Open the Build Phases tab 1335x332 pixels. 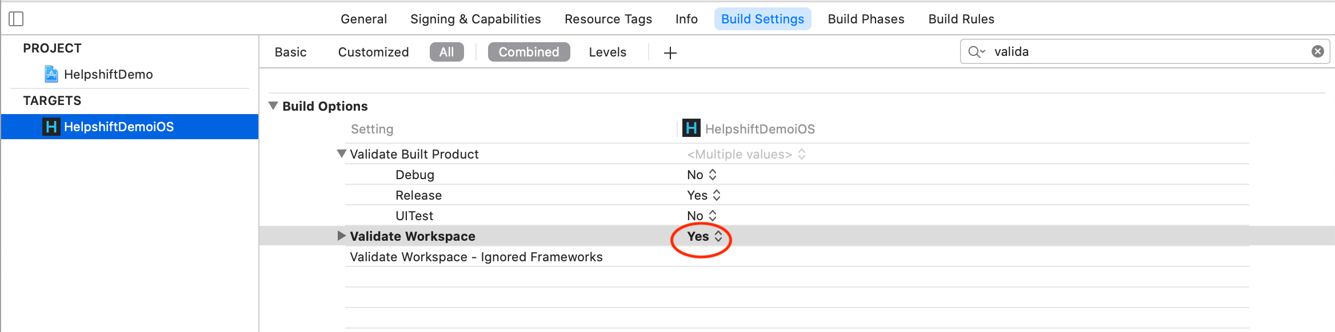[x=866, y=19]
